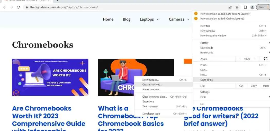The width and height of the screenshot is (270, 131).
Task: Click the Error menu button
Action: coord(263,7)
